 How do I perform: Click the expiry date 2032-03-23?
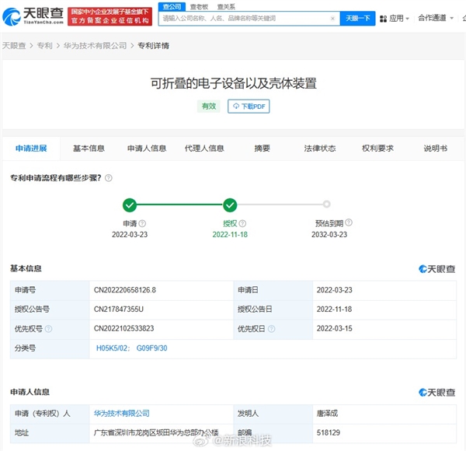pyautogui.click(x=329, y=234)
